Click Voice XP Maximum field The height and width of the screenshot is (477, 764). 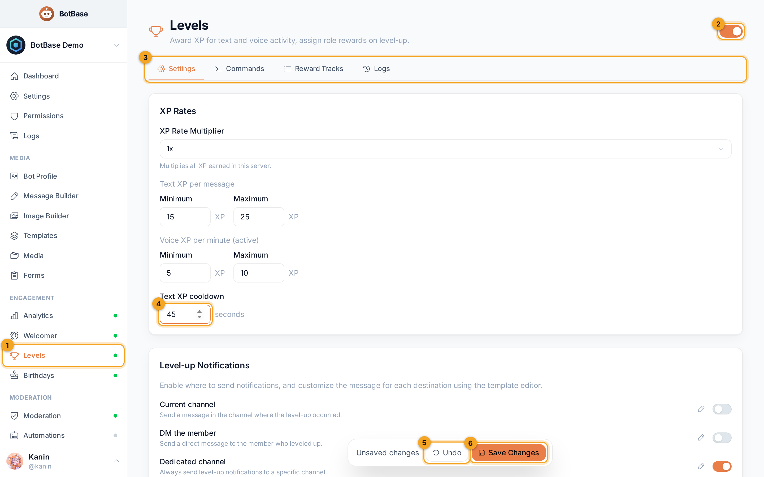259,273
